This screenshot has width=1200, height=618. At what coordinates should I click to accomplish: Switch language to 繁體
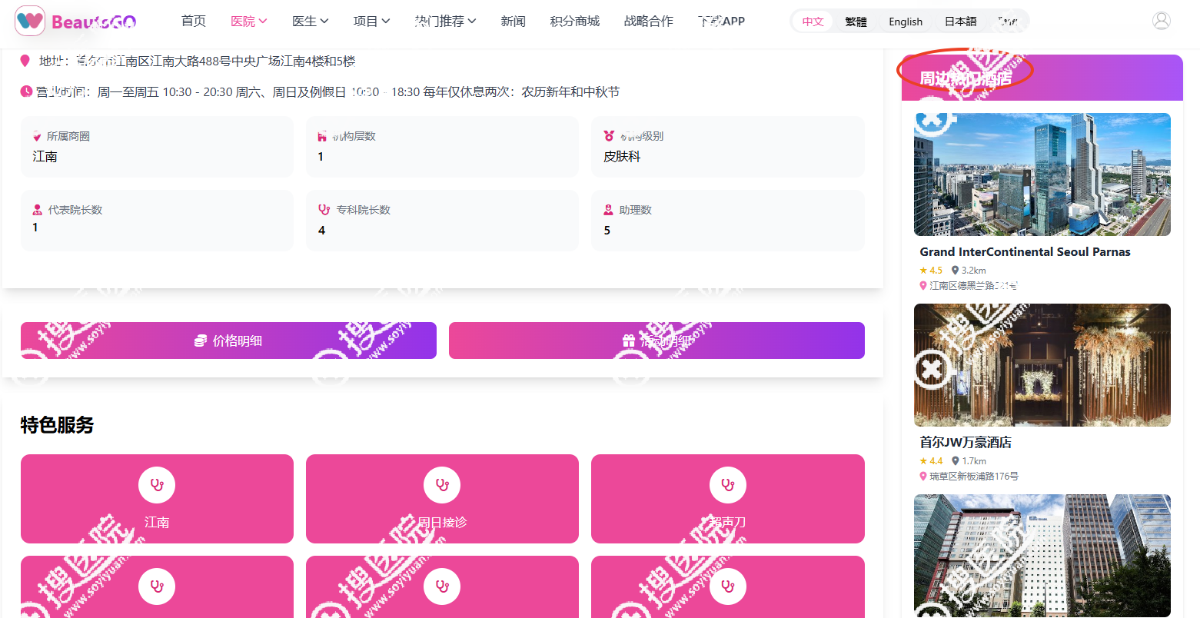click(856, 22)
